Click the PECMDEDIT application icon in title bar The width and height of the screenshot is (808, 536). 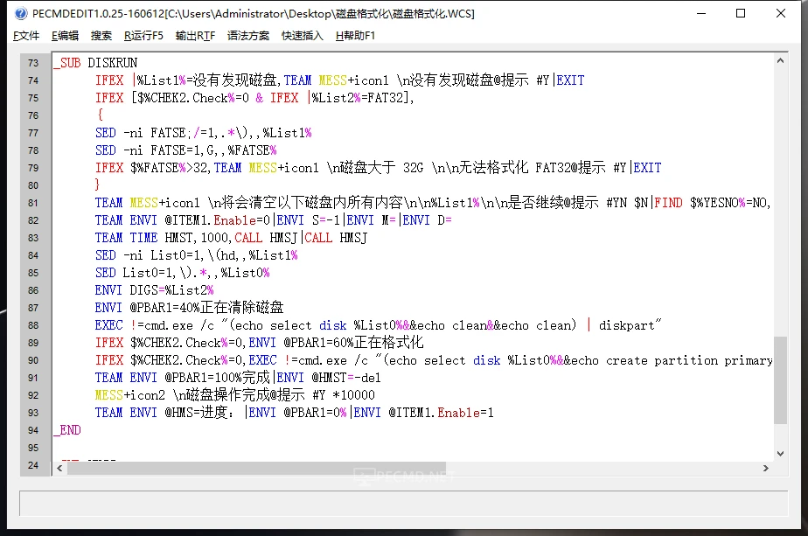coord(21,13)
